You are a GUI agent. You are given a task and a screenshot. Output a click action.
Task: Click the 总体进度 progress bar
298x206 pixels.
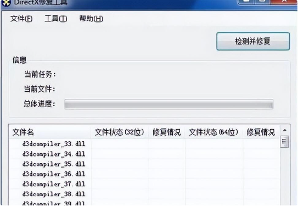[169, 104]
